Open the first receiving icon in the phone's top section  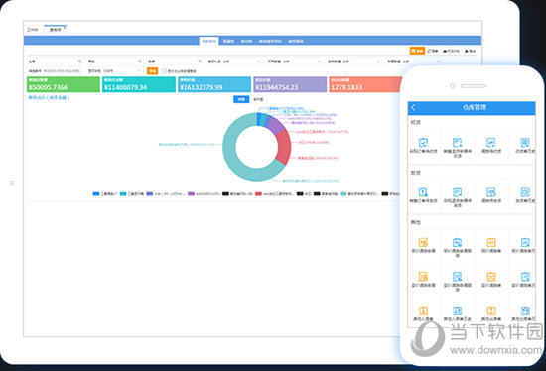423,142
